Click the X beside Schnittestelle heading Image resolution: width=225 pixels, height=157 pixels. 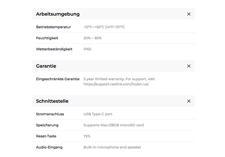click(x=189, y=101)
